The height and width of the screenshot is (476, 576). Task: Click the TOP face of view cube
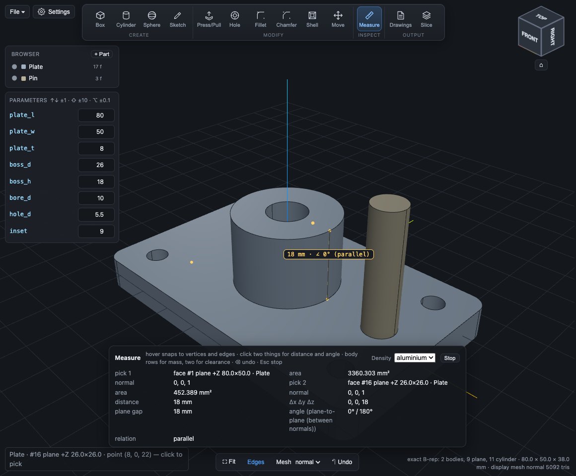(x=541, y=17)
